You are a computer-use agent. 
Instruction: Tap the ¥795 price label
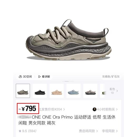28,109
